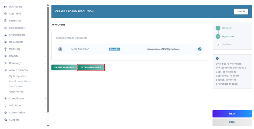Click the sidebar scroll down arrow
This screenshot has height=129, width=254.
48,126
